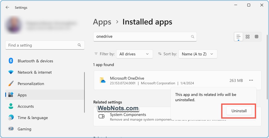Switch to grid view layout

pos(247,37)
